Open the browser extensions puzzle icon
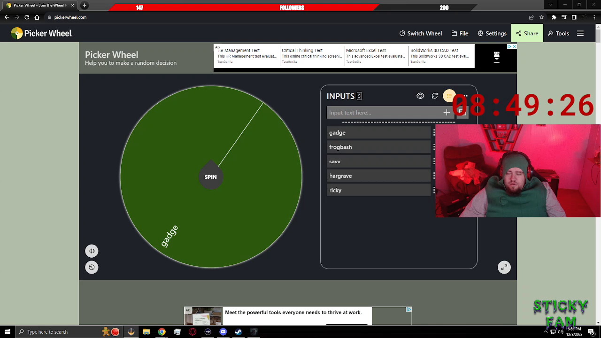Image resolution: width=601 pixels, height=338 pixels. (x=554, y=17)
